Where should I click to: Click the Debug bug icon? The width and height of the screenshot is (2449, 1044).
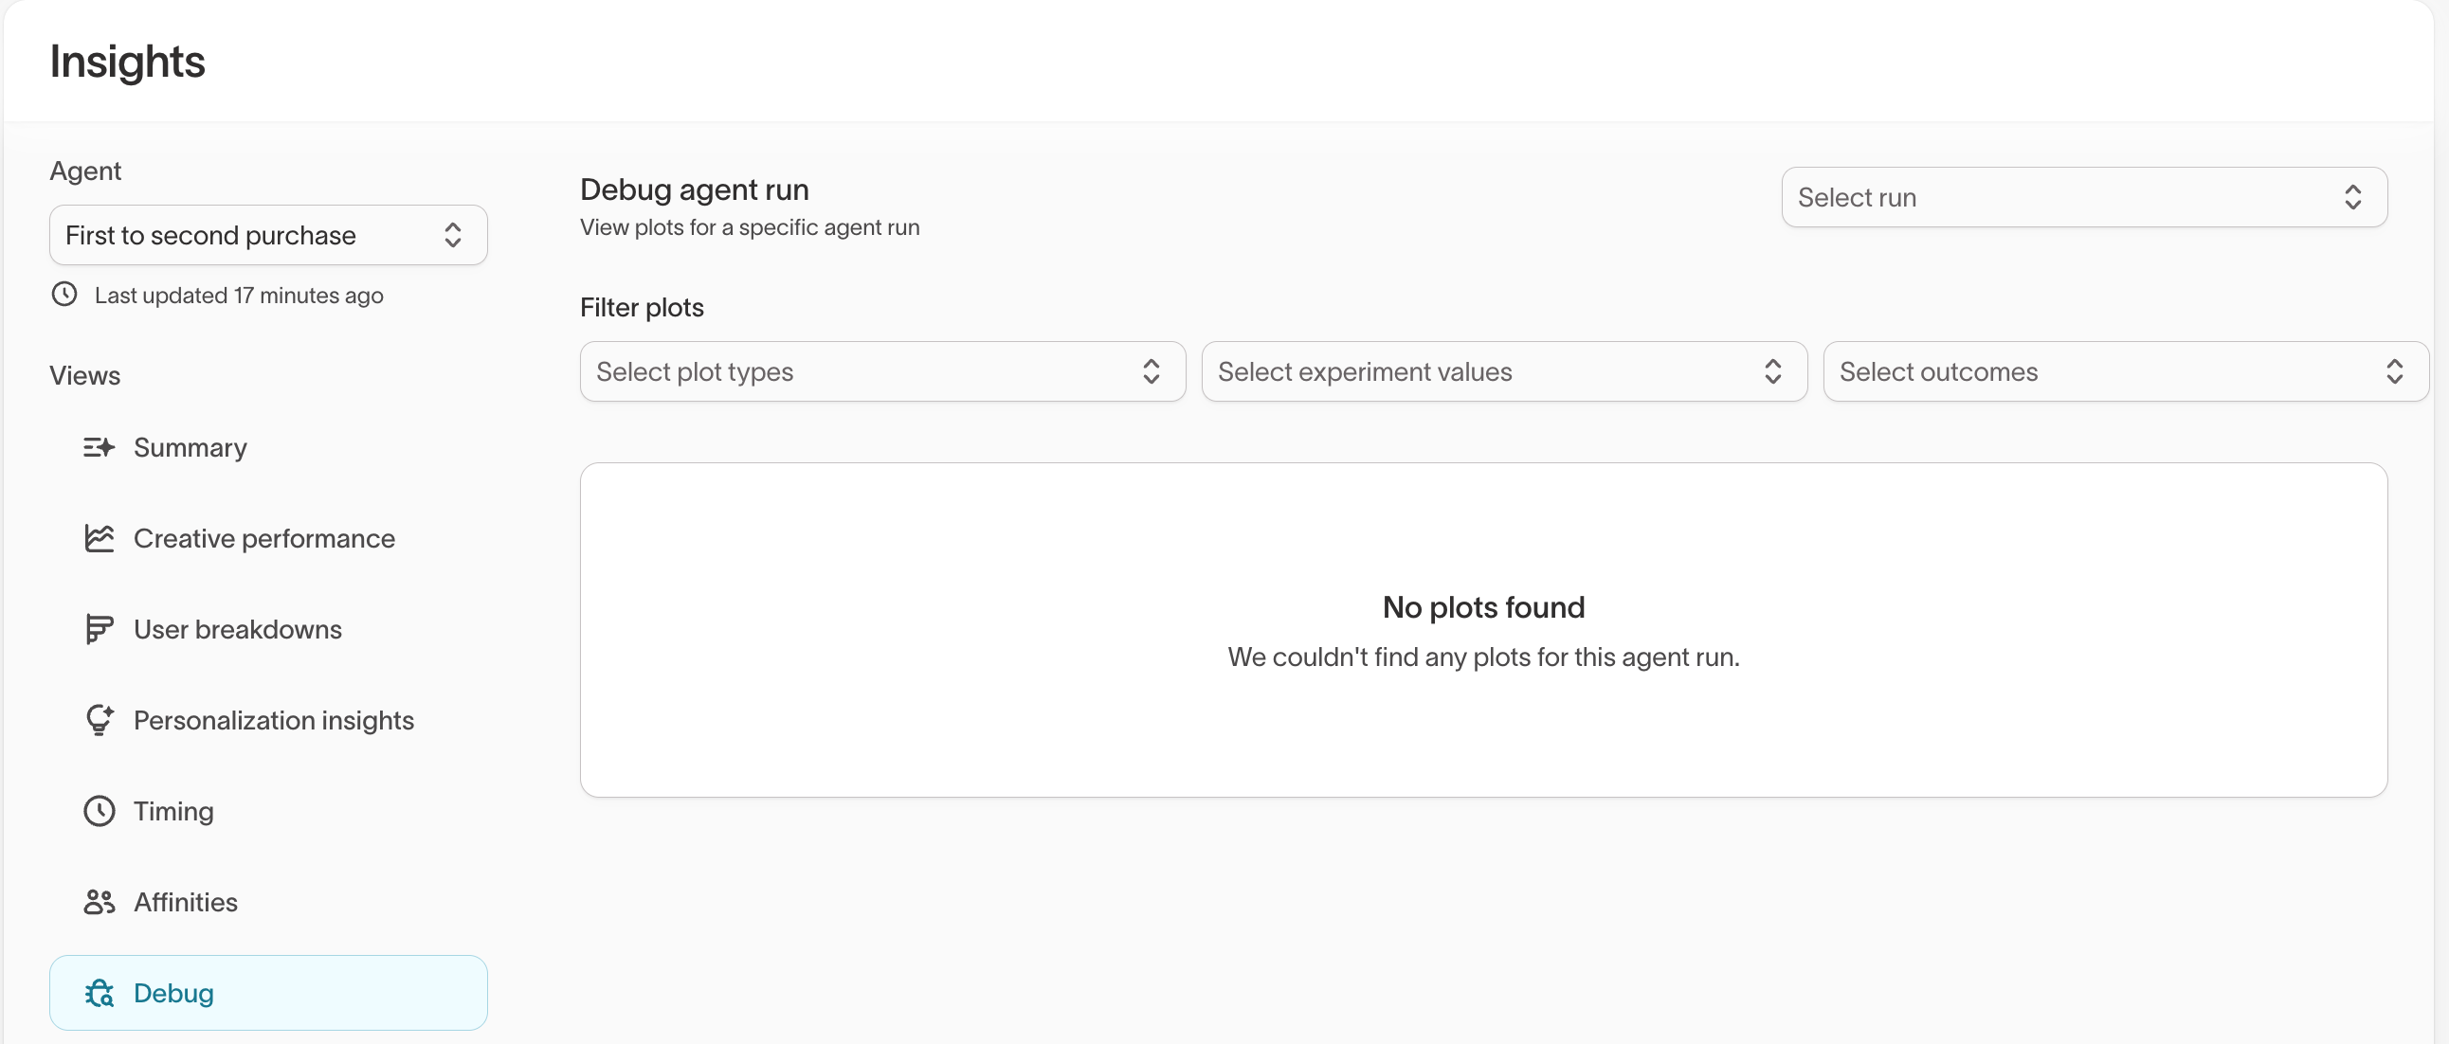[x=99, y=993]
